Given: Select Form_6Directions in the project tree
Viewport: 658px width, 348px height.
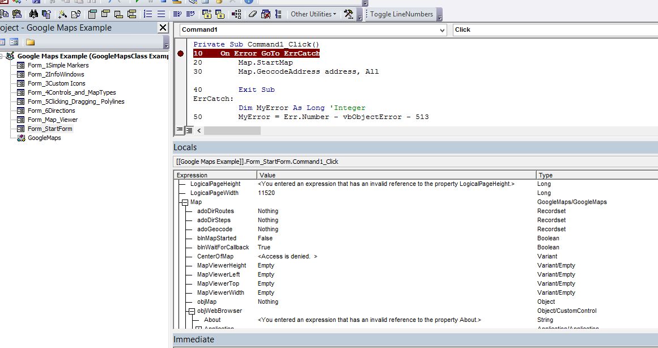Looking at the screenshot, I should 51,111.
